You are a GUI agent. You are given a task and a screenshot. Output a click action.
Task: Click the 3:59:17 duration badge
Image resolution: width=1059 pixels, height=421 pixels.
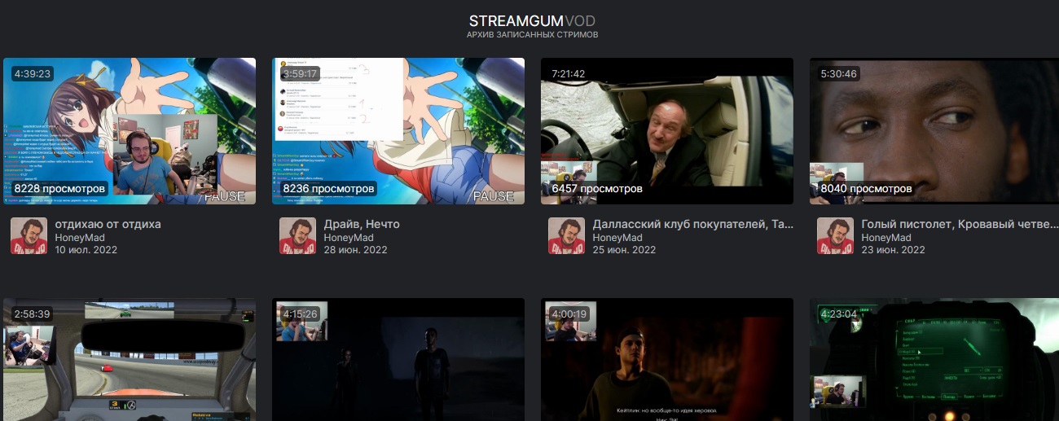[x=301, y=73]
